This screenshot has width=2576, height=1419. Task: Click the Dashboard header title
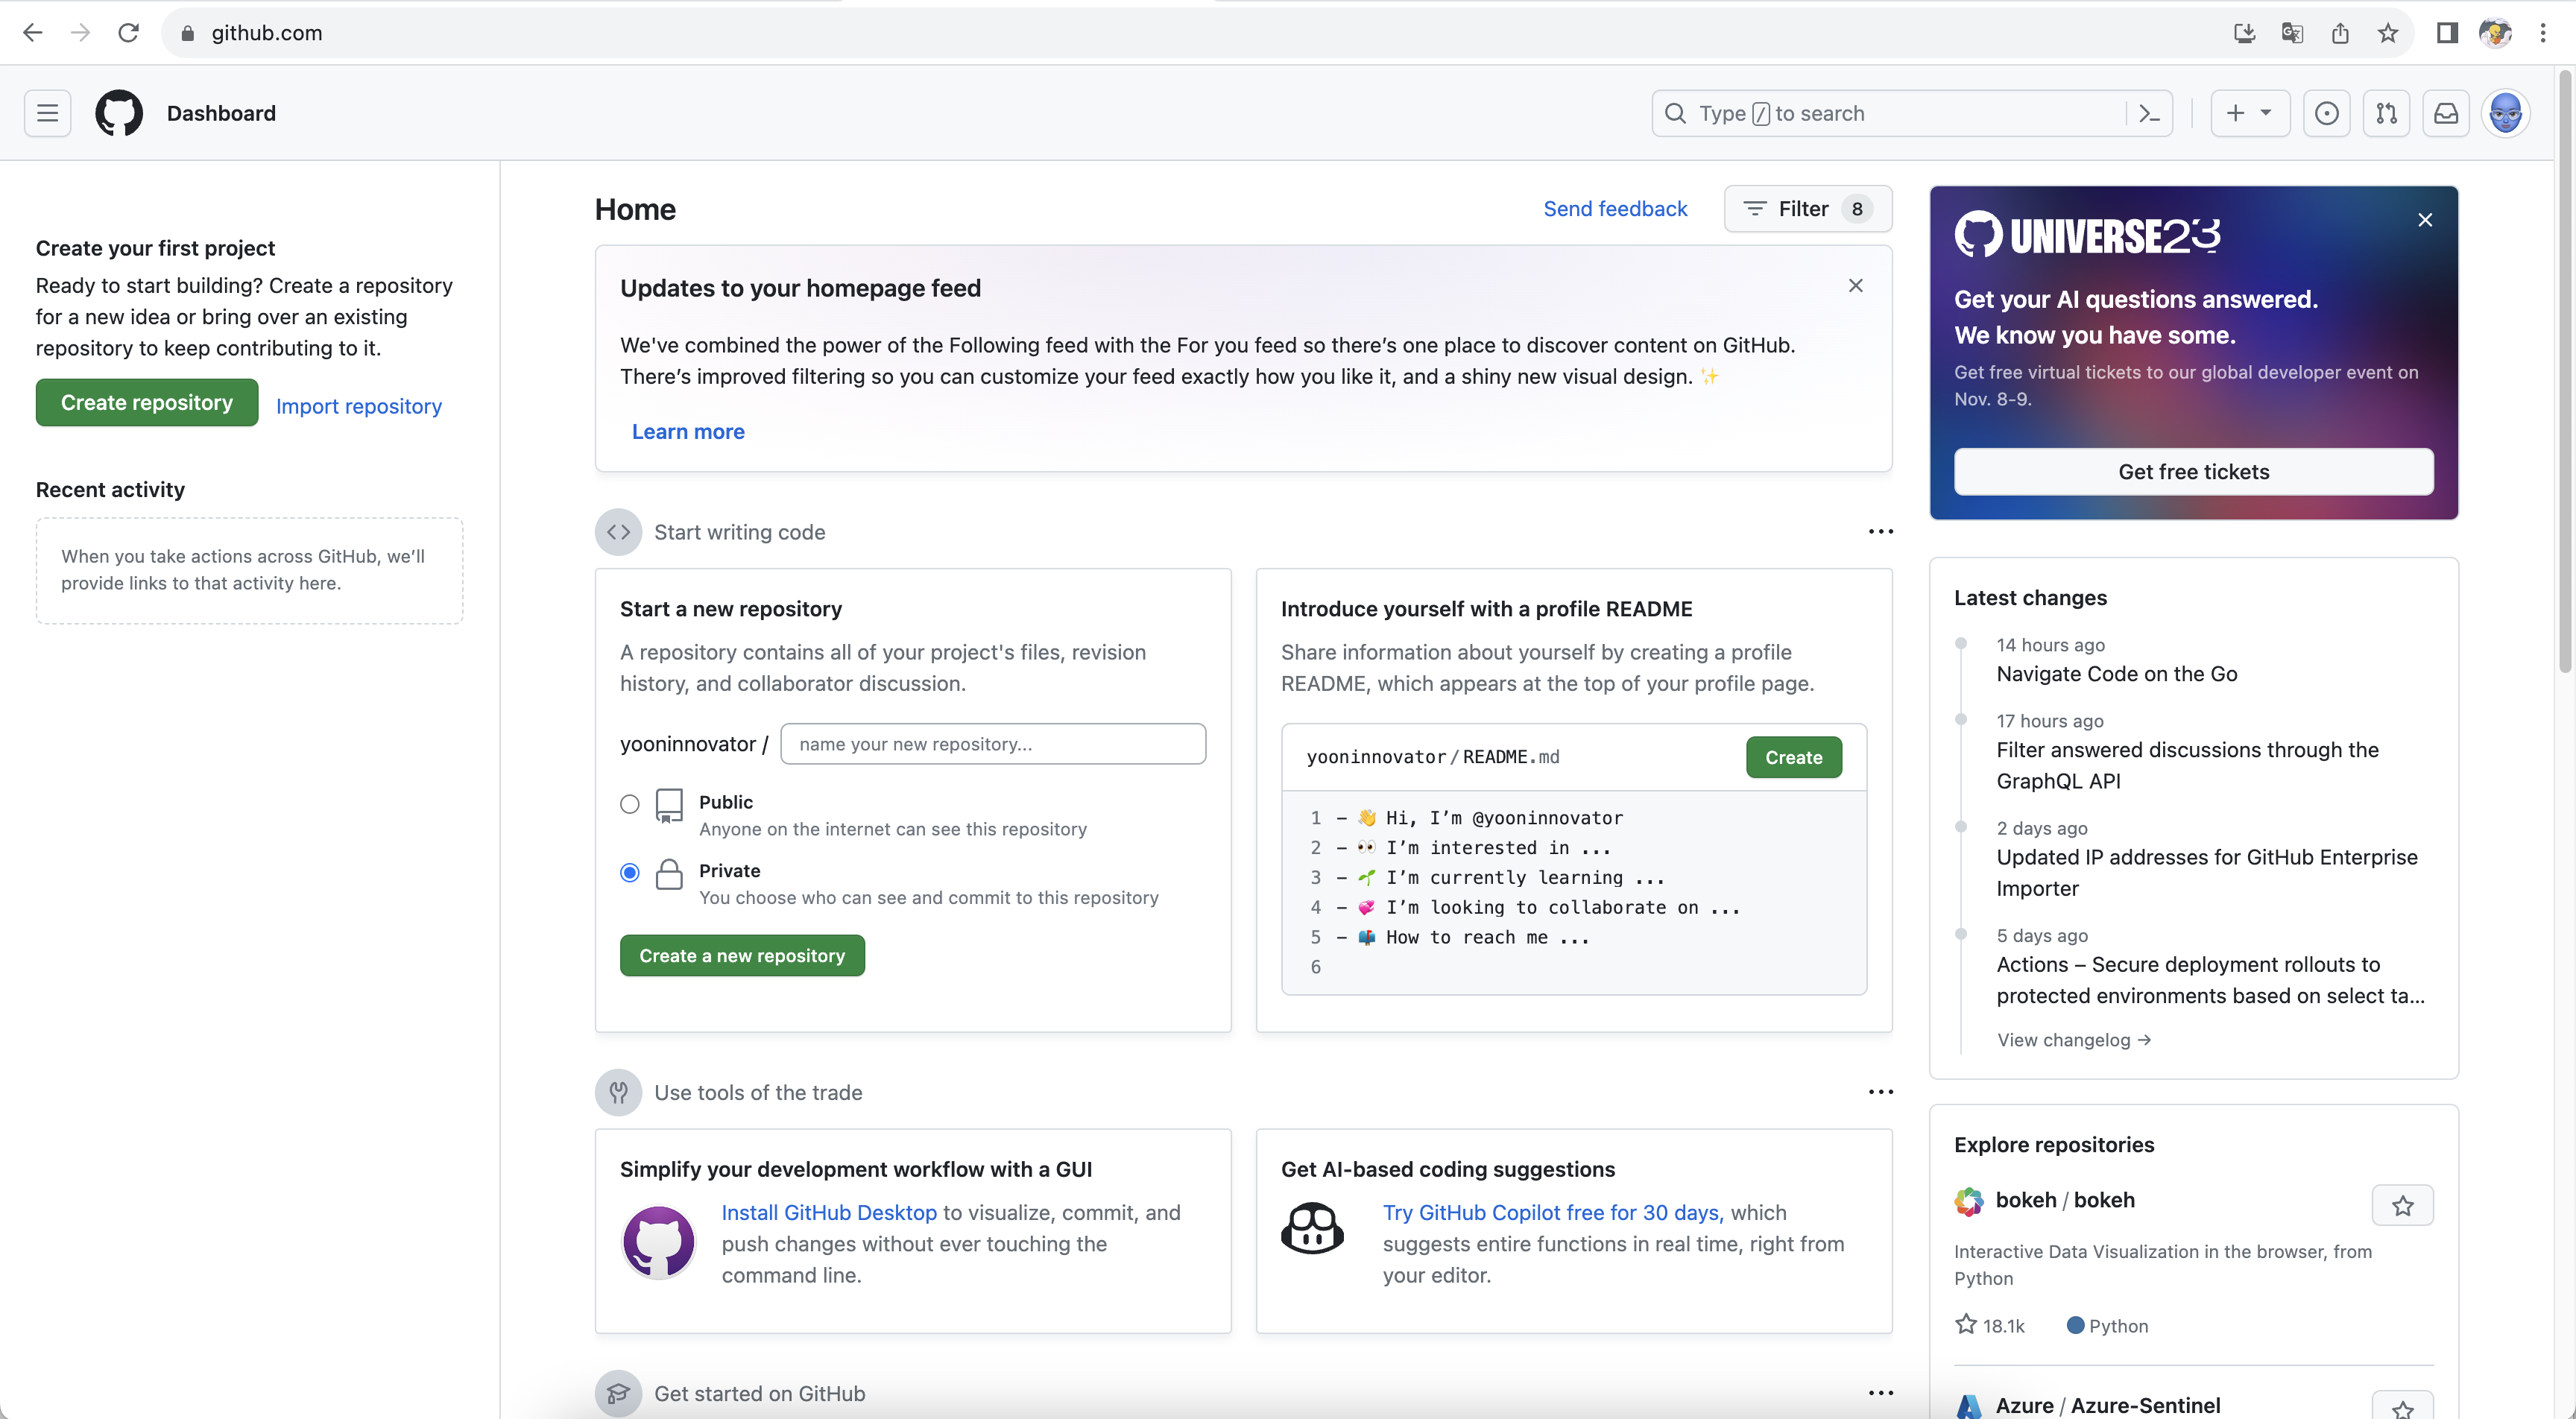(x=221, y=113)
